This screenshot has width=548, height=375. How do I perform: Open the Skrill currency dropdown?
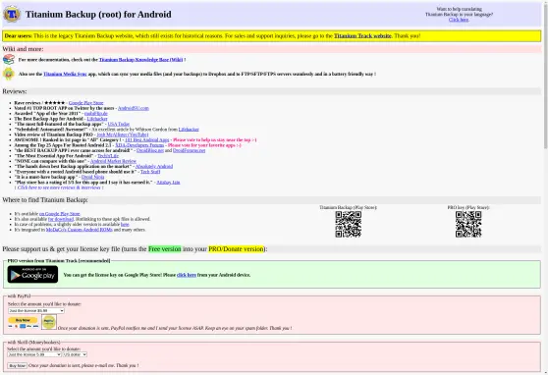point(75,354)
